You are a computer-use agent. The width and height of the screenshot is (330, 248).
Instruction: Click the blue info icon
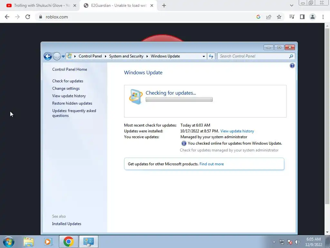click(184, 143)
